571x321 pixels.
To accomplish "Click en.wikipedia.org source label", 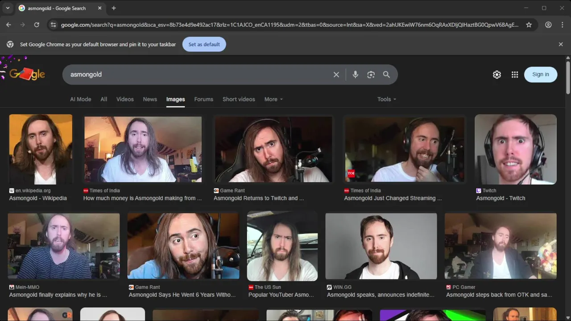I will (33, 190).
